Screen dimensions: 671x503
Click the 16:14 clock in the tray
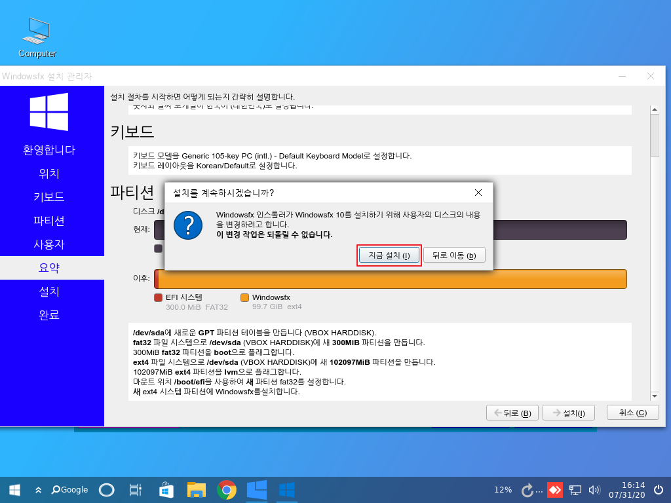[634, 485]
